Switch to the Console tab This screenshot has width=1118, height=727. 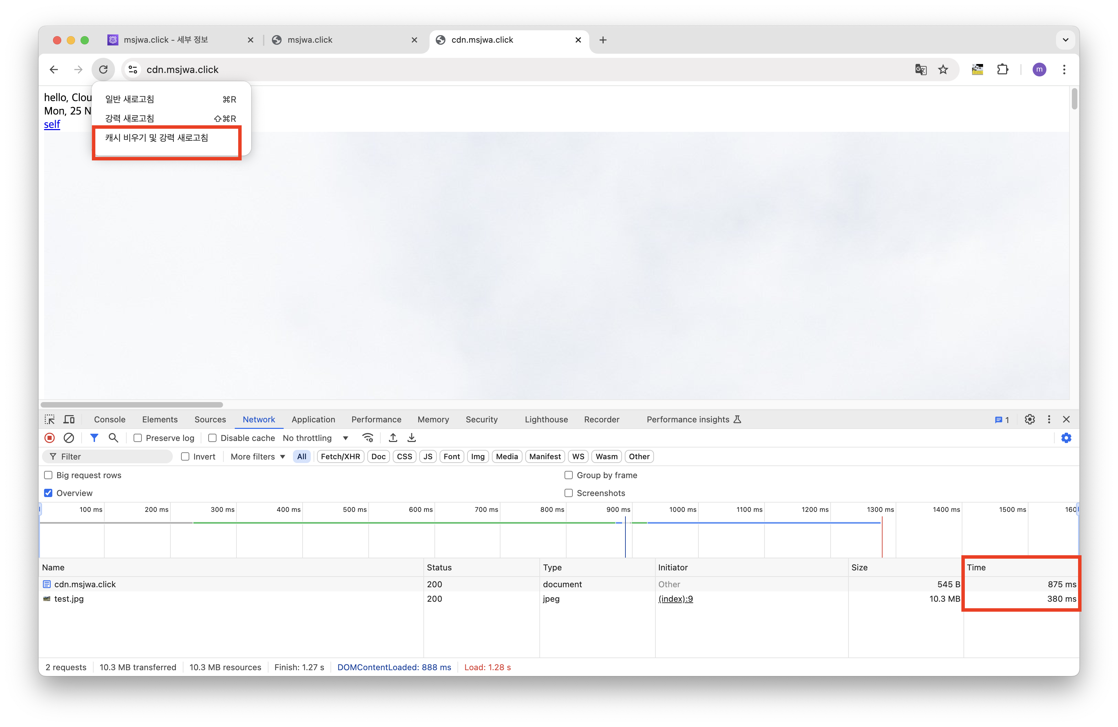(x=109, y=419)
